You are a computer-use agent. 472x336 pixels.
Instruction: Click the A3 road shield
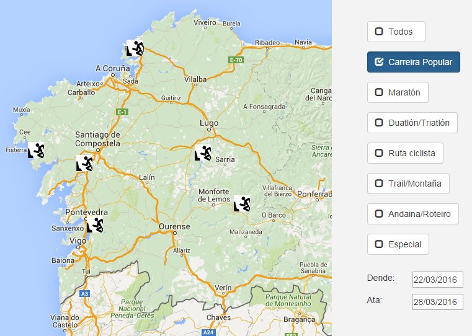[x=84, y=294]
